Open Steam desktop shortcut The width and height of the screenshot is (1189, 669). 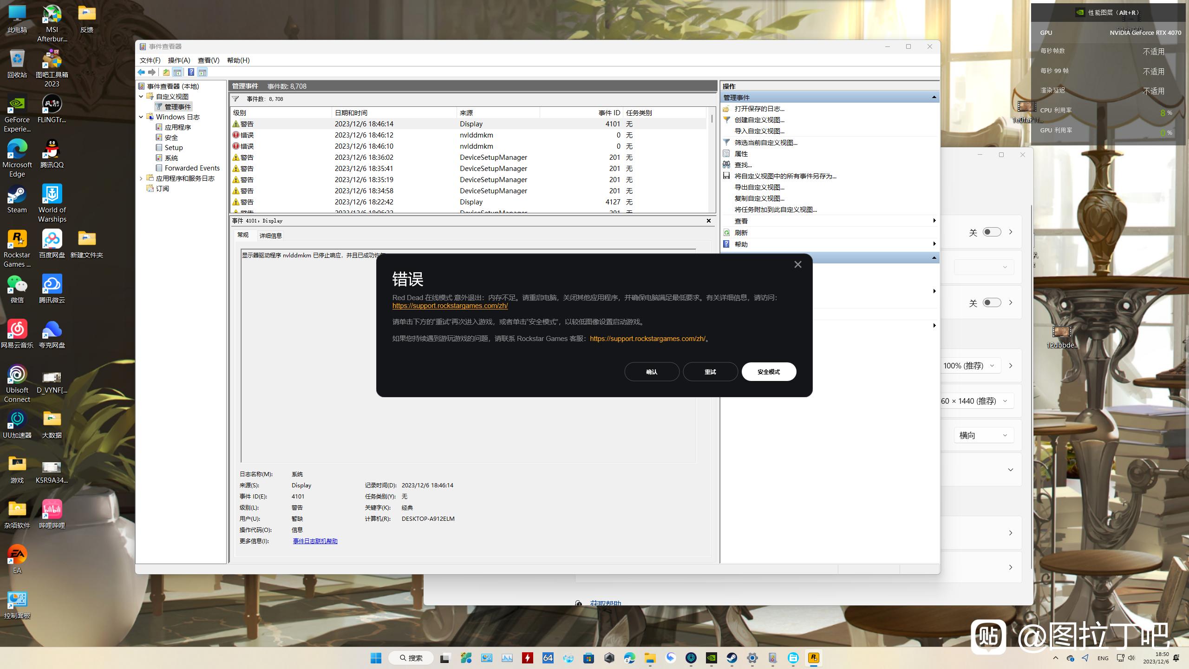click(17, 200)
